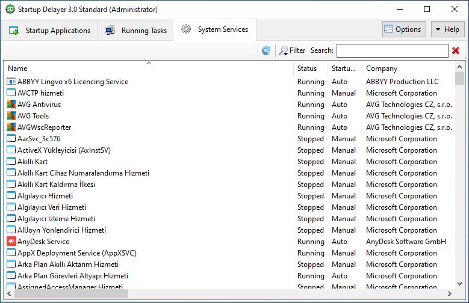The height and width of the screenshot is (303, 469).
Task: Click Running status of AppX Deployment Service
Action: [311, 252]
